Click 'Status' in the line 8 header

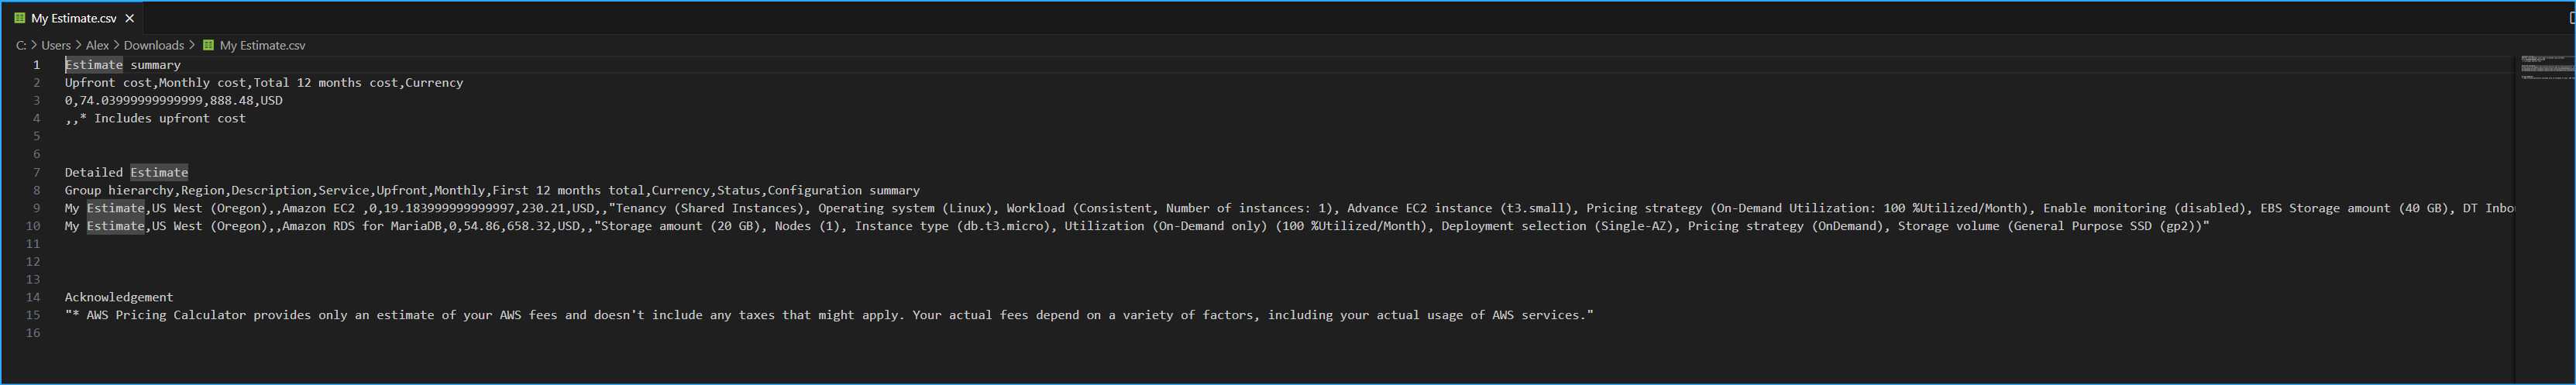tap(738, 190)
